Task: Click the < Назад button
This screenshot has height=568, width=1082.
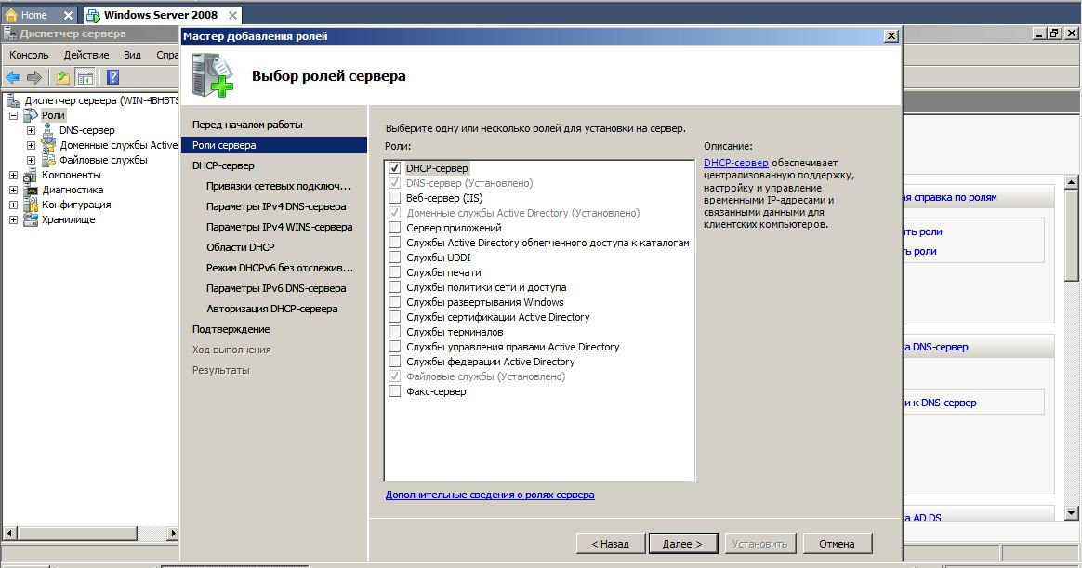Action: 611,543
